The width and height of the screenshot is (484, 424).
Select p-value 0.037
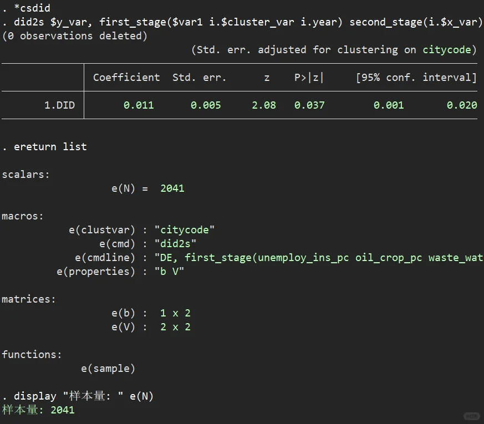(309, 105)
